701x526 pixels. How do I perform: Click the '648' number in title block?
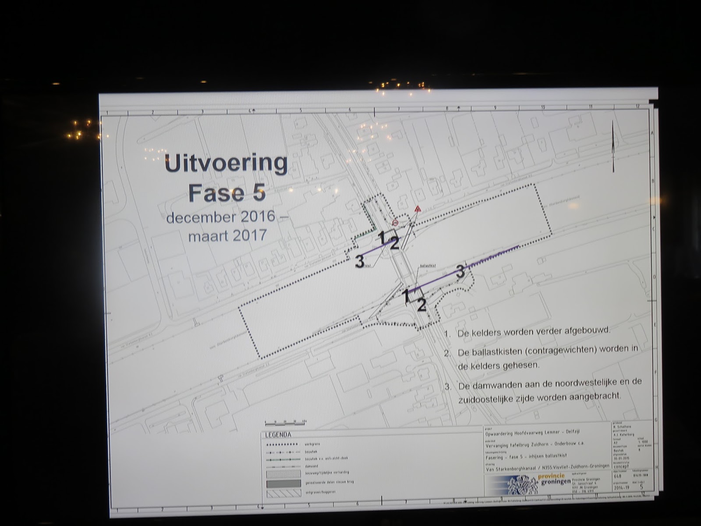click(x=617, y=476)
